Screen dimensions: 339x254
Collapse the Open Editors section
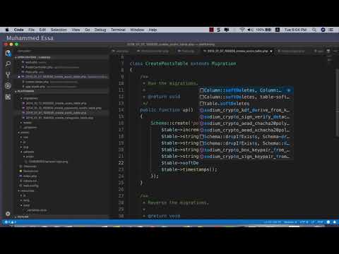click(33, 57)
